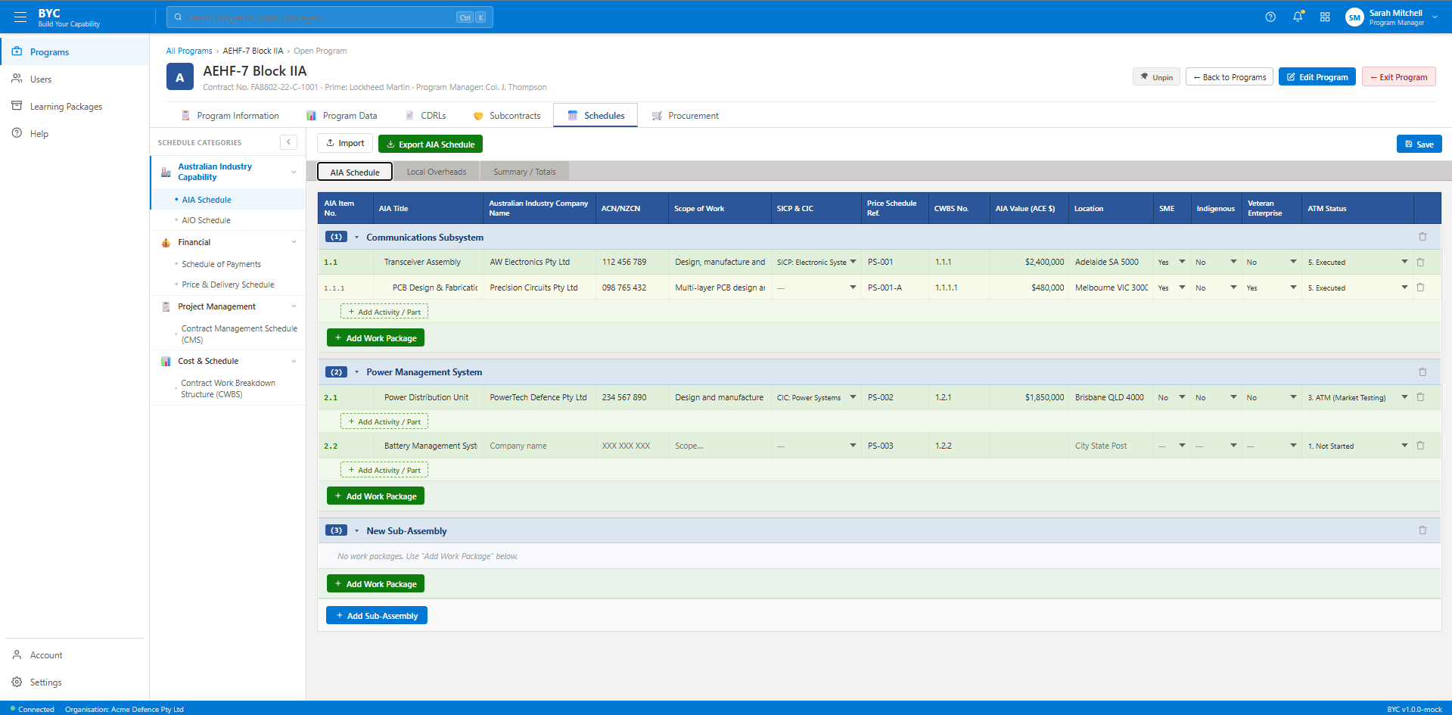Click Add Sub-Assembly button
The image size is (1452, 715).
(377, 616)
